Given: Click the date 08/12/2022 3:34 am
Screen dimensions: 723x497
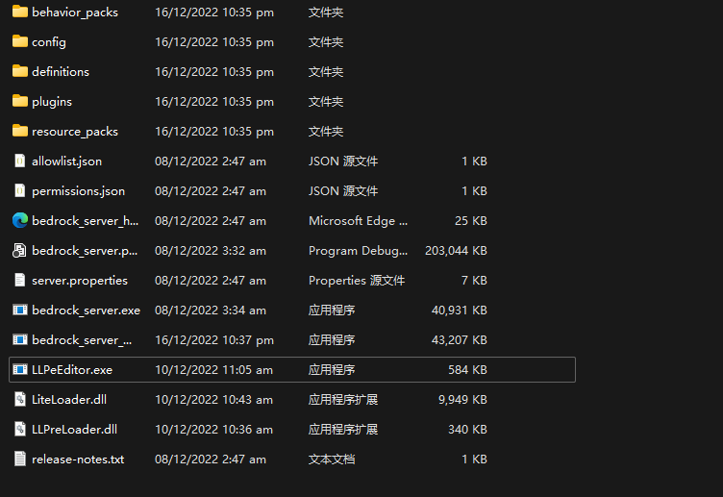Looking at the screenshot, I should (211, 310).
